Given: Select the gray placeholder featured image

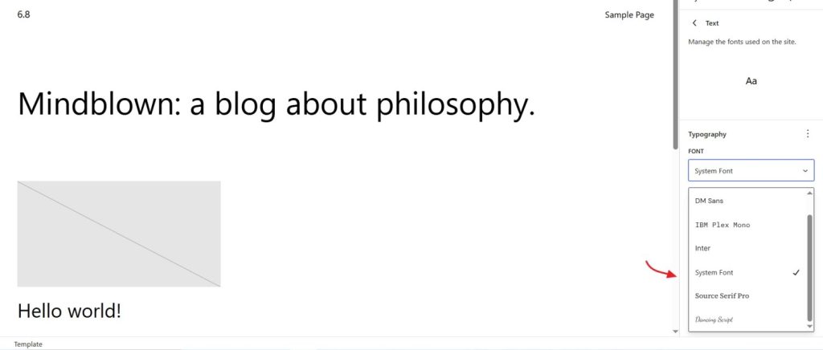Looking at the screenshot, I should (x=119, y=234).
